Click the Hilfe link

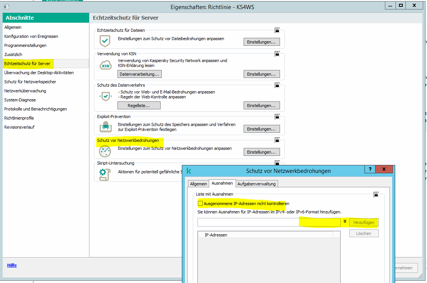point(12,265)
